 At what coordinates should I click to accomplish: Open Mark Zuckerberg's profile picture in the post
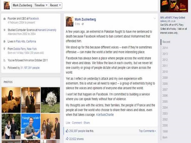69,21
